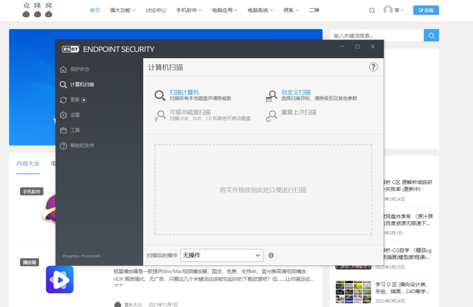This screenshot has width=473, height=307.
Task: Click the 克隆窝 site logo
Action: [x=37, y=10]
